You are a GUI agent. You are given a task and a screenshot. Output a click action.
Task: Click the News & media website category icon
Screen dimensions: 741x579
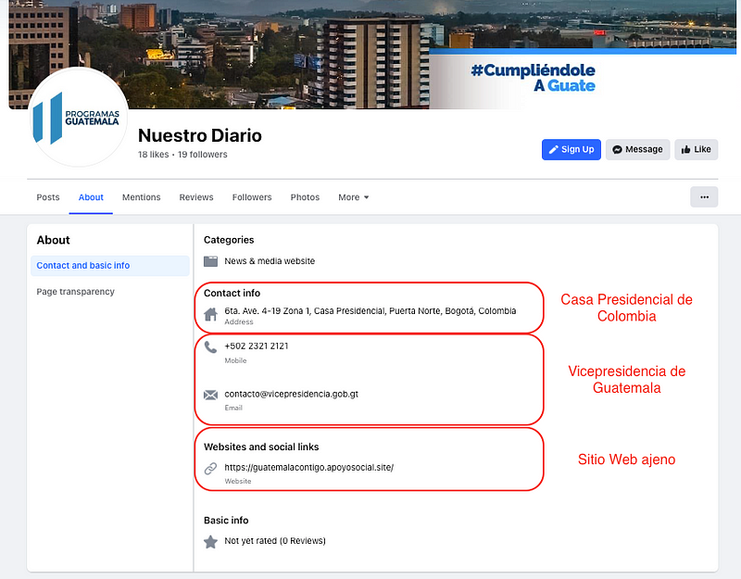[211, 261]
